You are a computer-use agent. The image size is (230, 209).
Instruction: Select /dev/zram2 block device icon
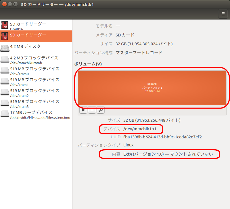pyautogui.click(x=5, y=92)
